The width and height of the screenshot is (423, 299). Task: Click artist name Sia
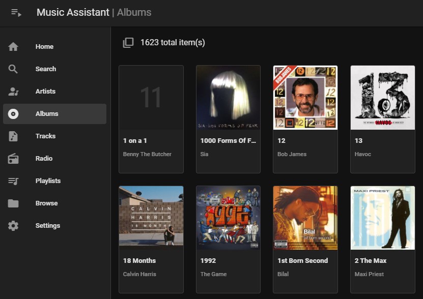[204, 154]
